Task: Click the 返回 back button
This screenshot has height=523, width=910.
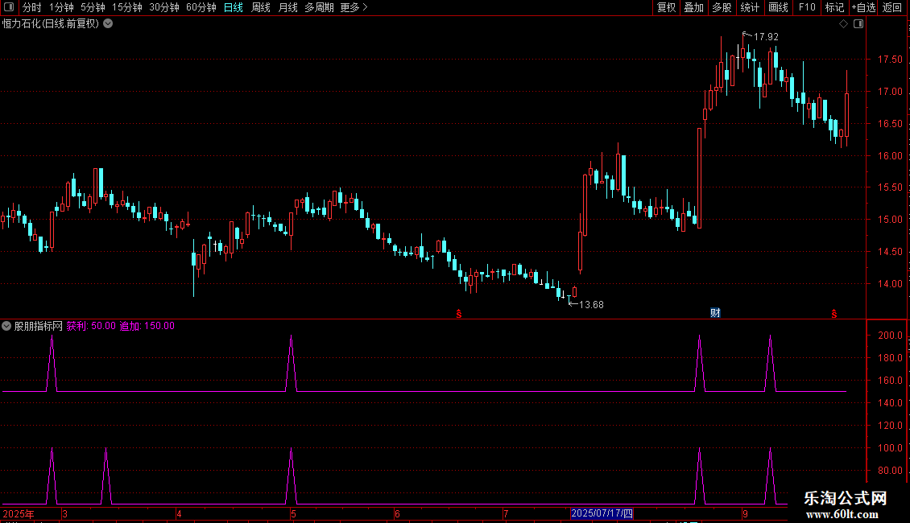Action: (x=892, y=7)
